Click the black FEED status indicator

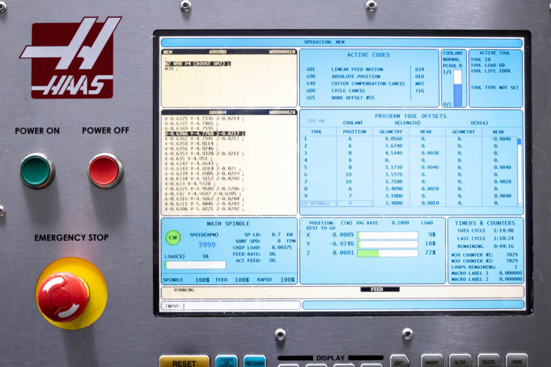380,290
